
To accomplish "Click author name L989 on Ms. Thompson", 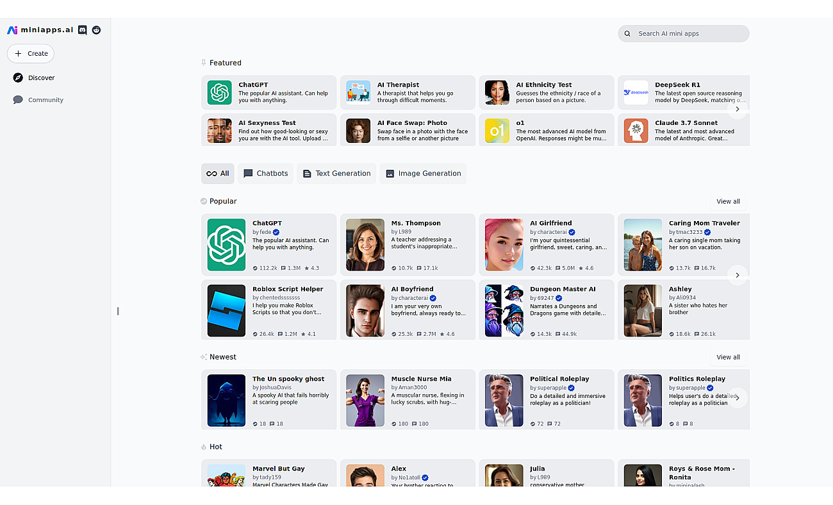I will (x=405, y=232).
